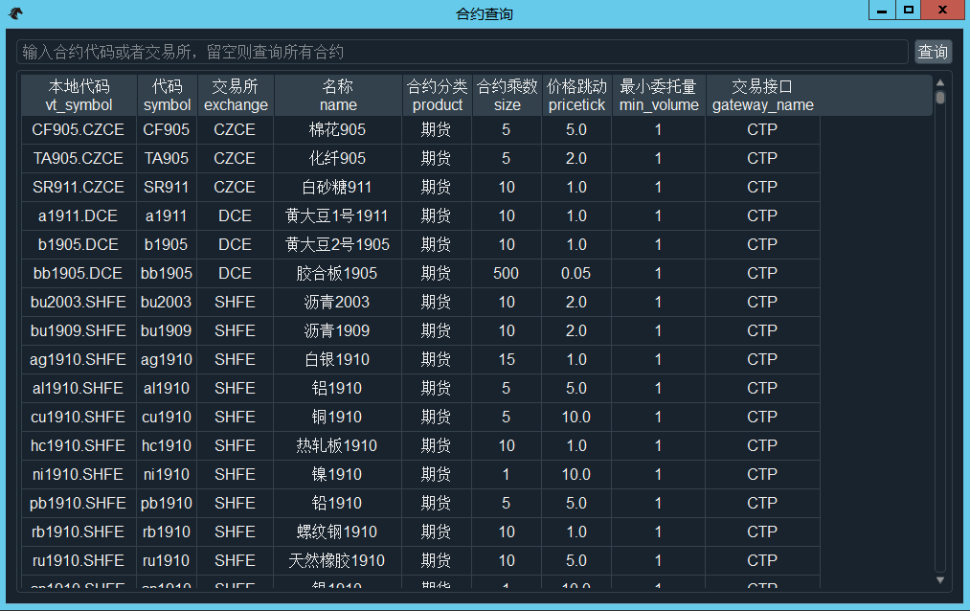Maximize the 合约查询 window
This screenshot has height=611, width=970.
point(909,11)
